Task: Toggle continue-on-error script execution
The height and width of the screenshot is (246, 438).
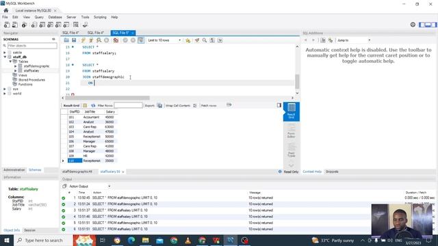Action: tap(116, 40)
